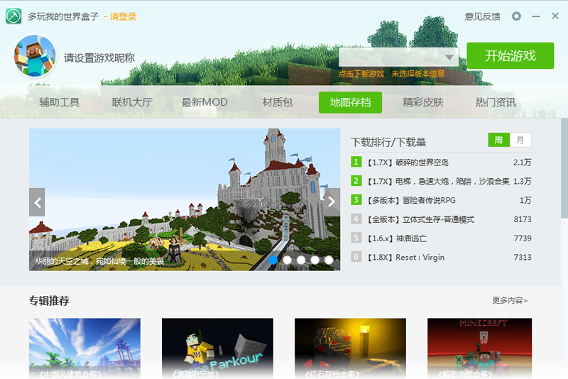The height and width of the screenshot is (379, 568).
Task: Click the Steve avatar picture
Action: click(x=35, y=56)
